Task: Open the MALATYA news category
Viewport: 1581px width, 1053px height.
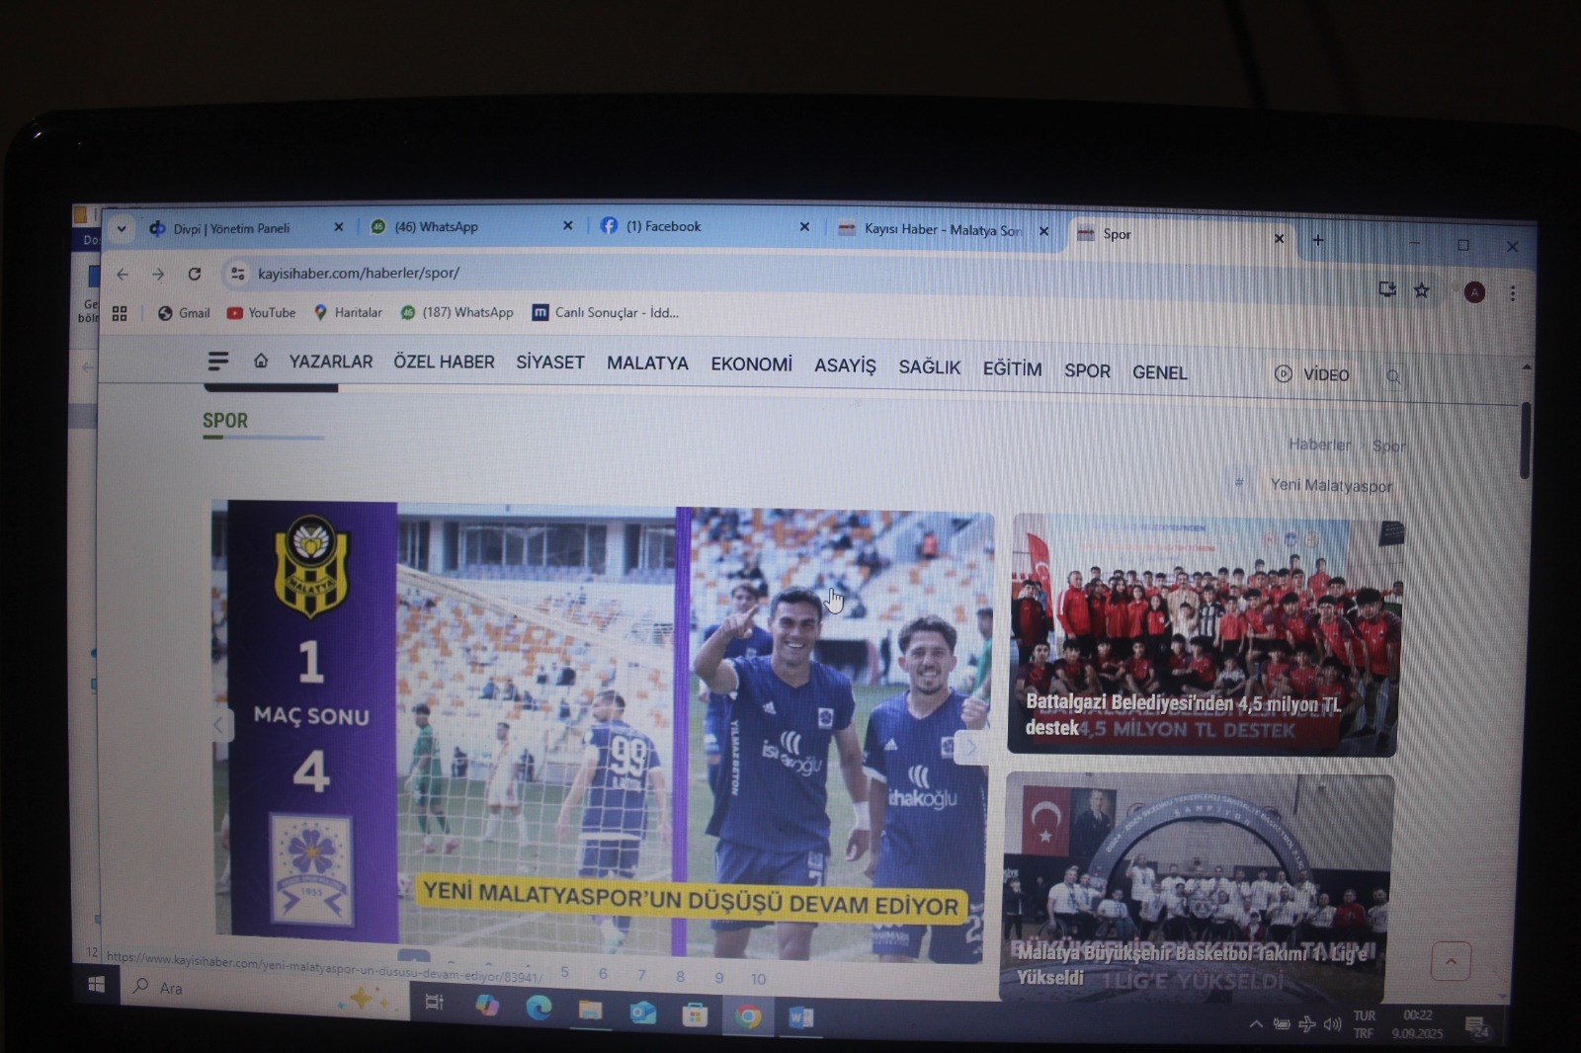Action: click(x=647, y=364)
